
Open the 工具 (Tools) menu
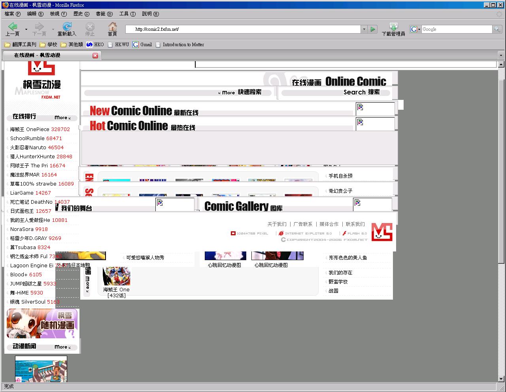tap(127, 14)
